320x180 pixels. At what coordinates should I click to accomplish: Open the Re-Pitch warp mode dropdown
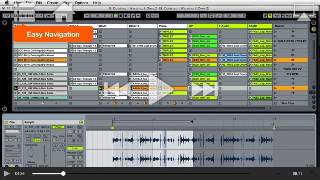58,150
